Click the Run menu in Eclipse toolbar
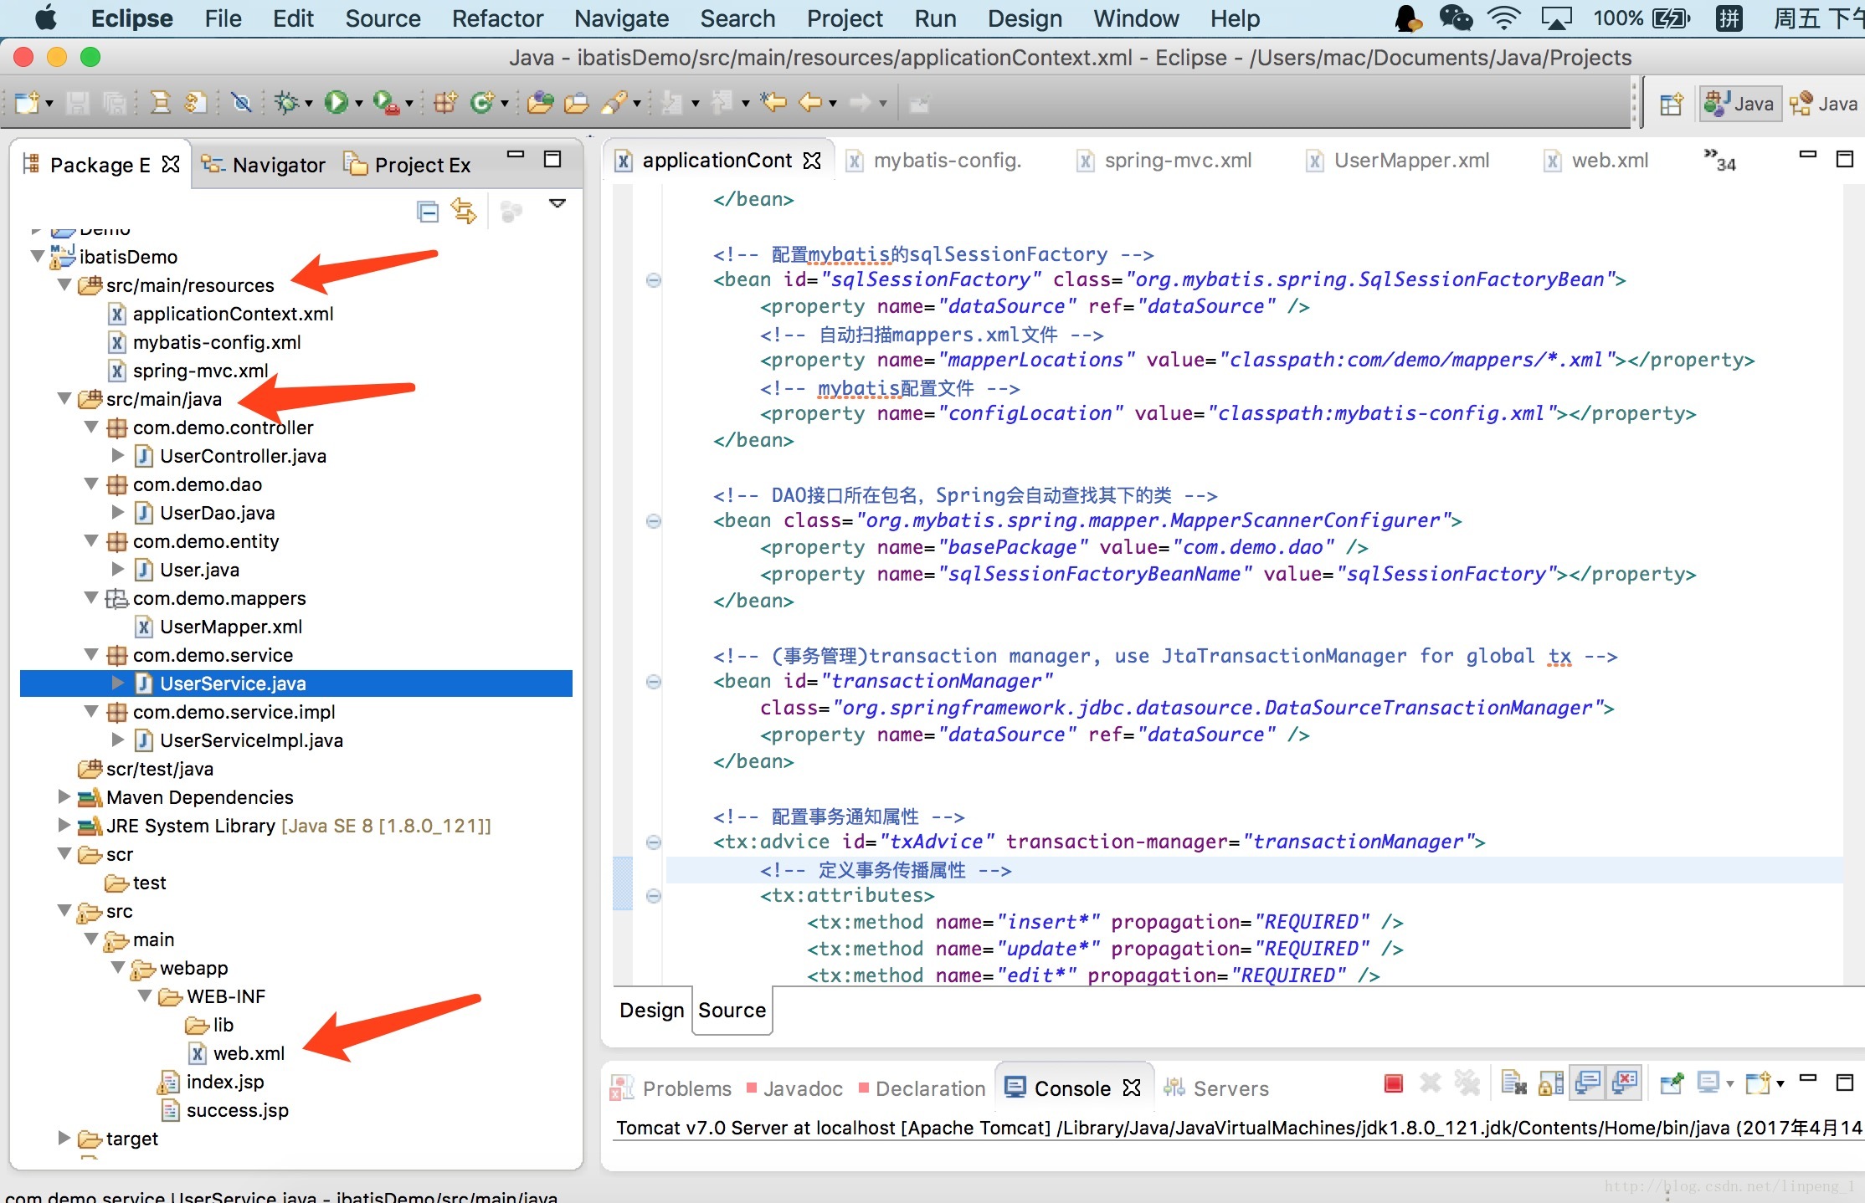 [x=932, y=19]
